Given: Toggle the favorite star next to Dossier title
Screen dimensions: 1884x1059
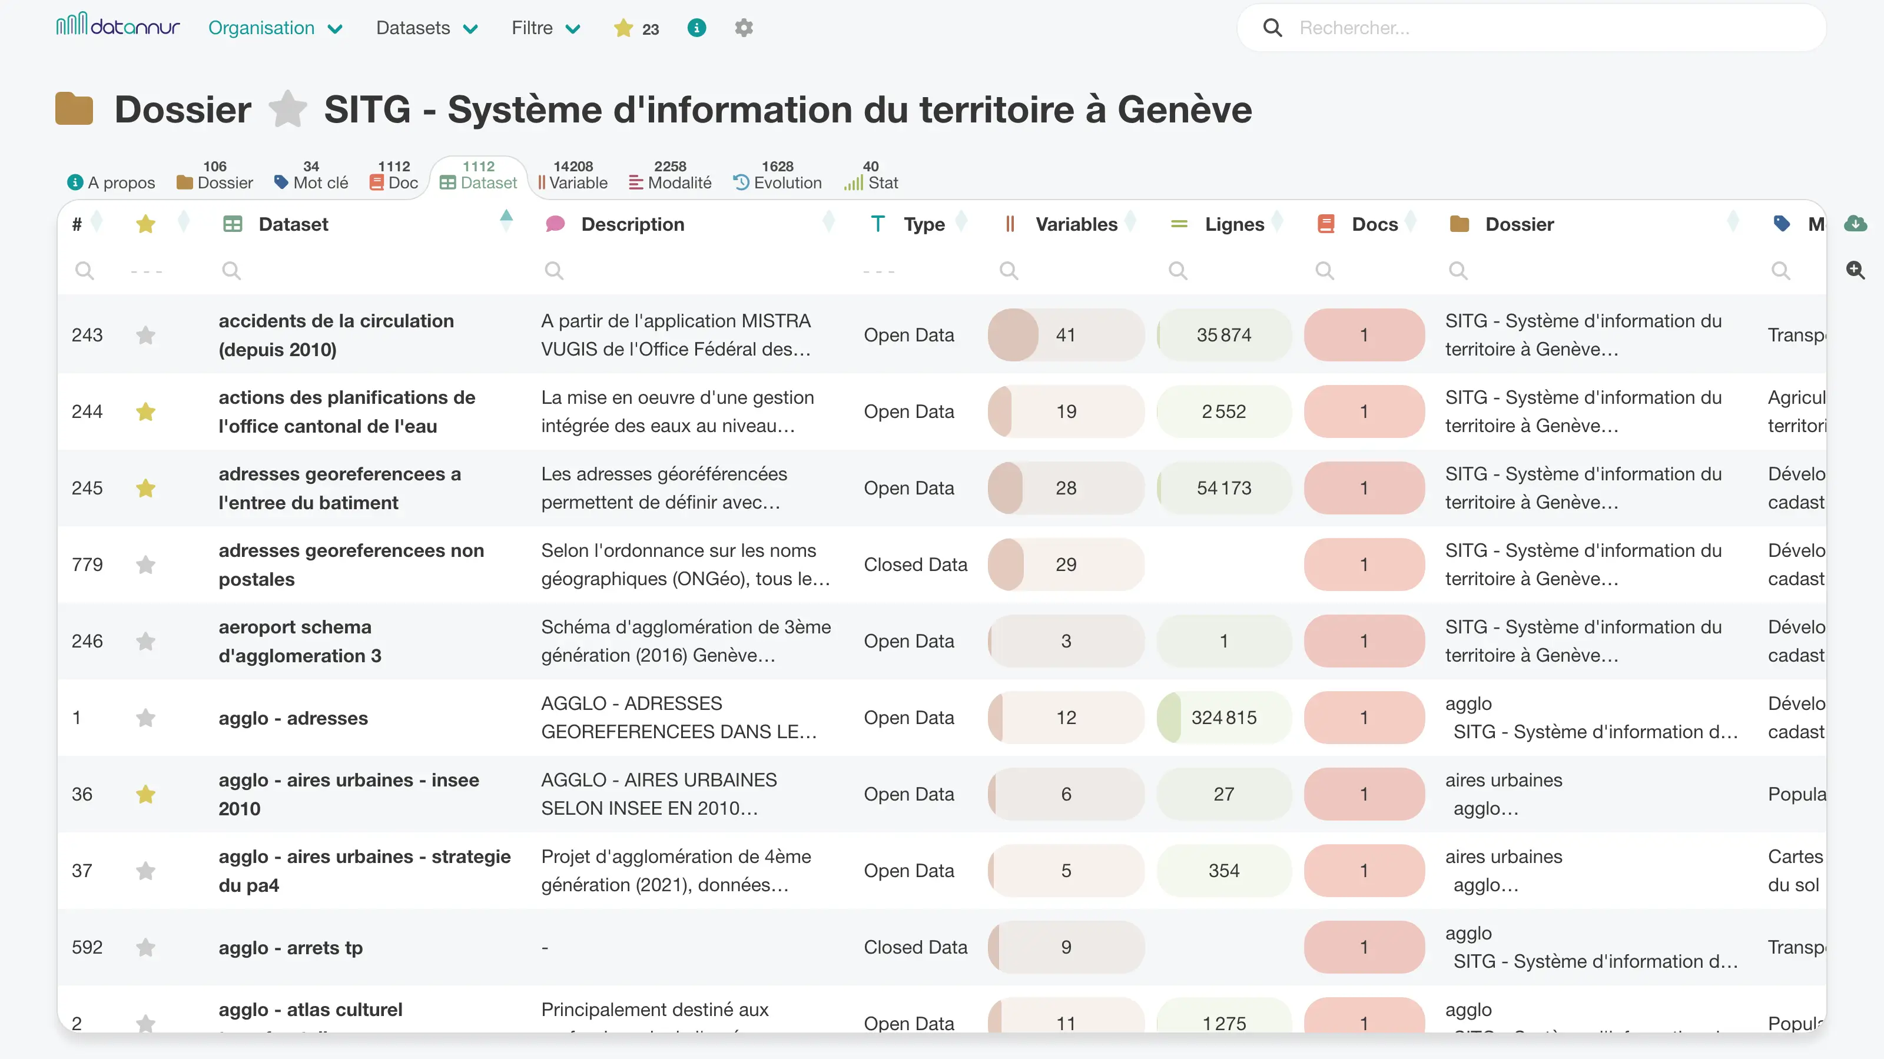Looking at the screenshot, I should pos(287,109).
